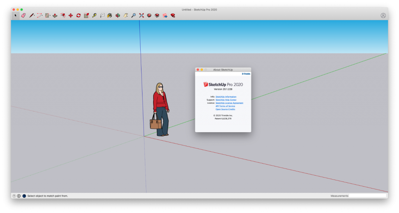Open Extension Warehouse from the toolbar
This screenshot has width=399, height=213.
(157, 16)
